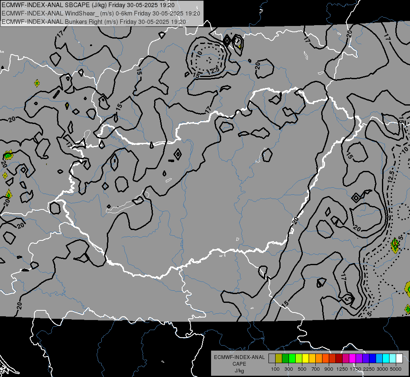
Task: Click the 300 tick label in legend
Action: pos(289,369)
